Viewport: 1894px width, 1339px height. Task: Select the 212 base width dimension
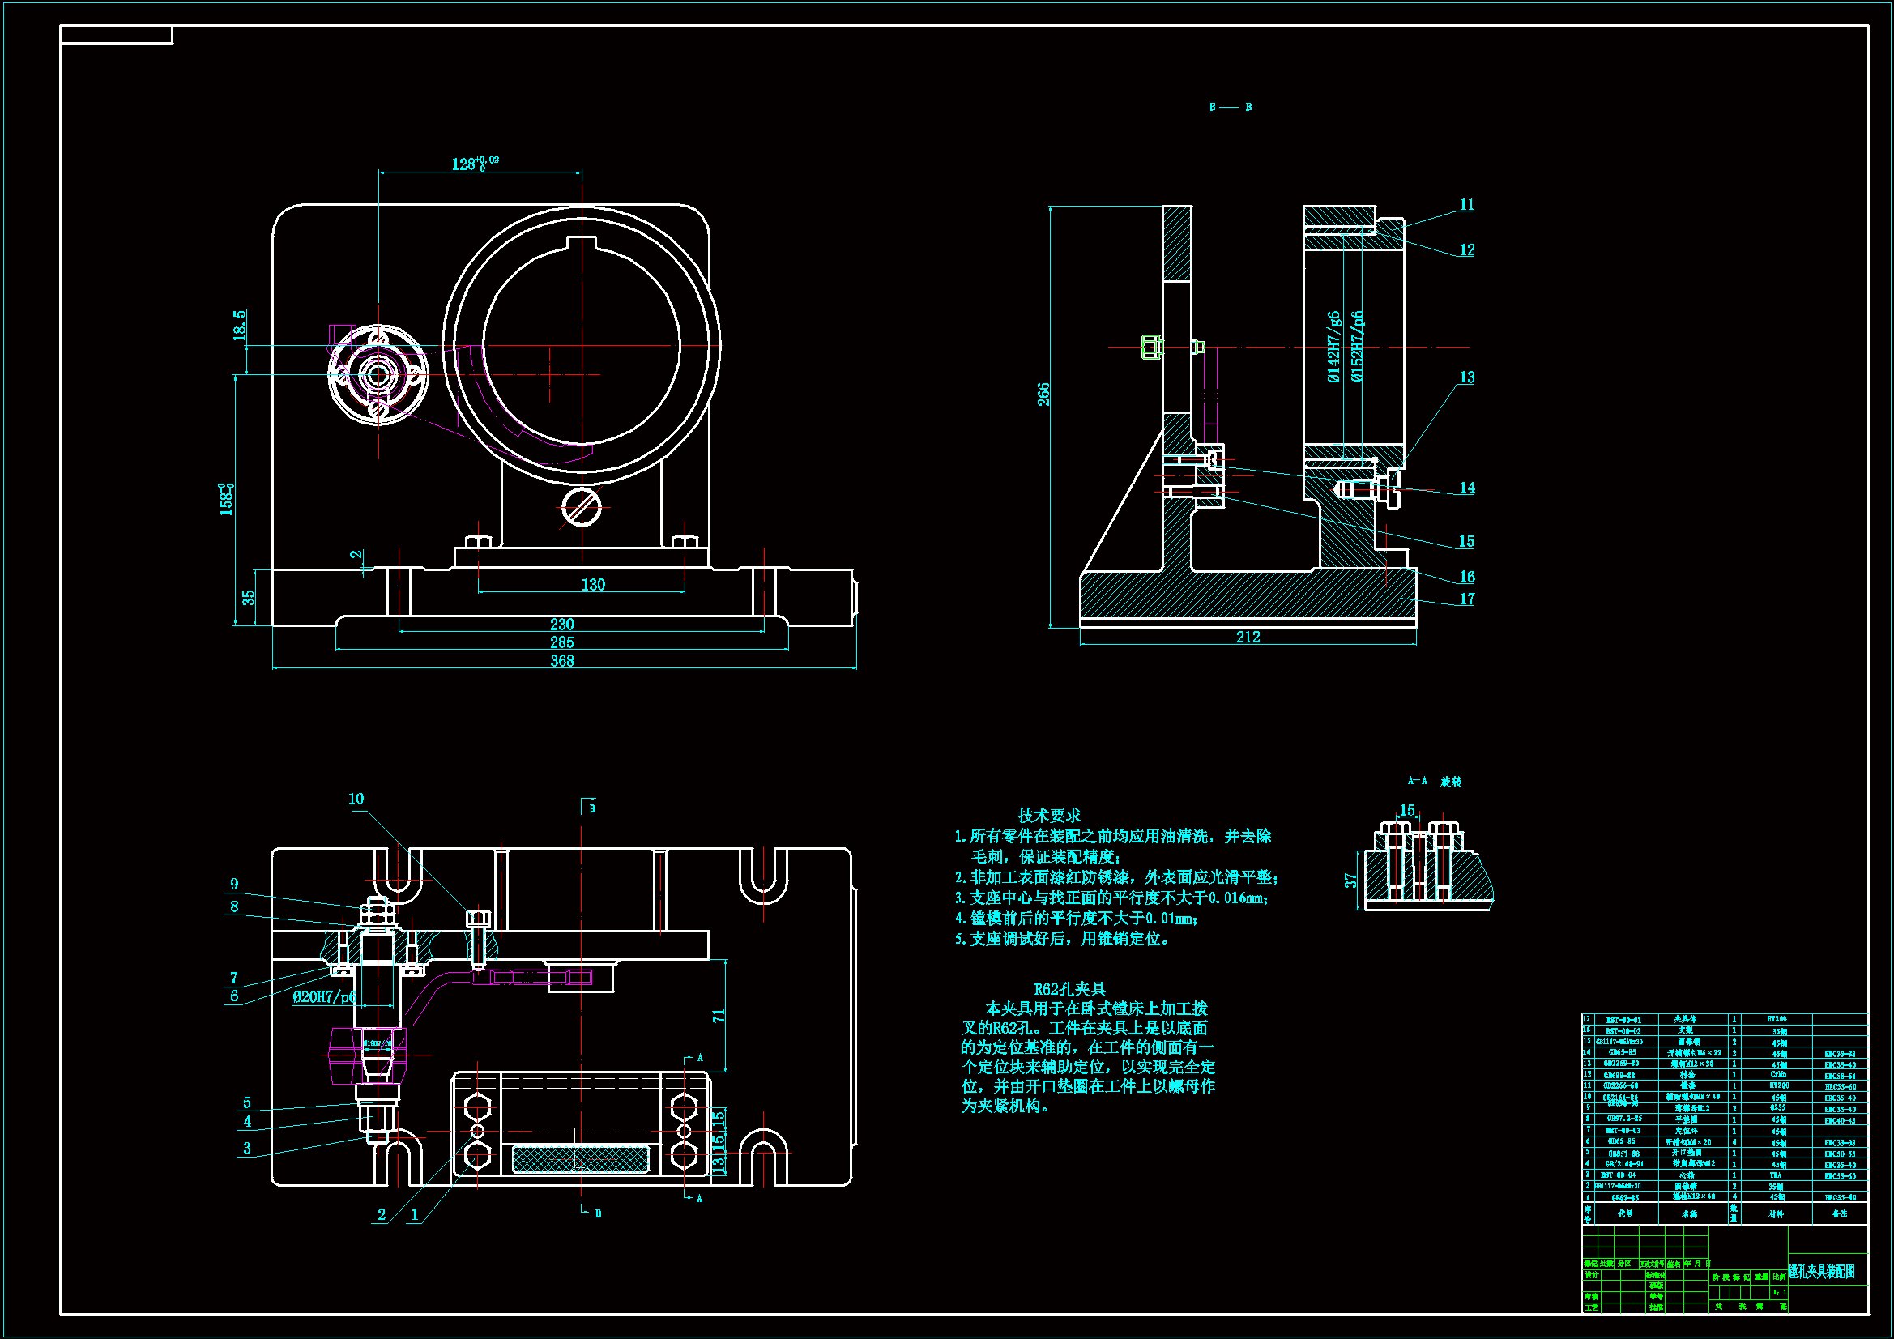[x=1248, y=637]
